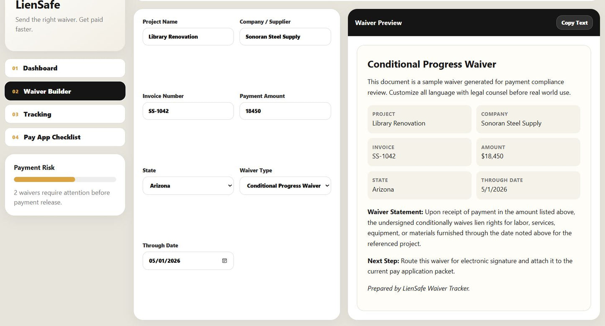Go to the Tracking section

[65, 114]
